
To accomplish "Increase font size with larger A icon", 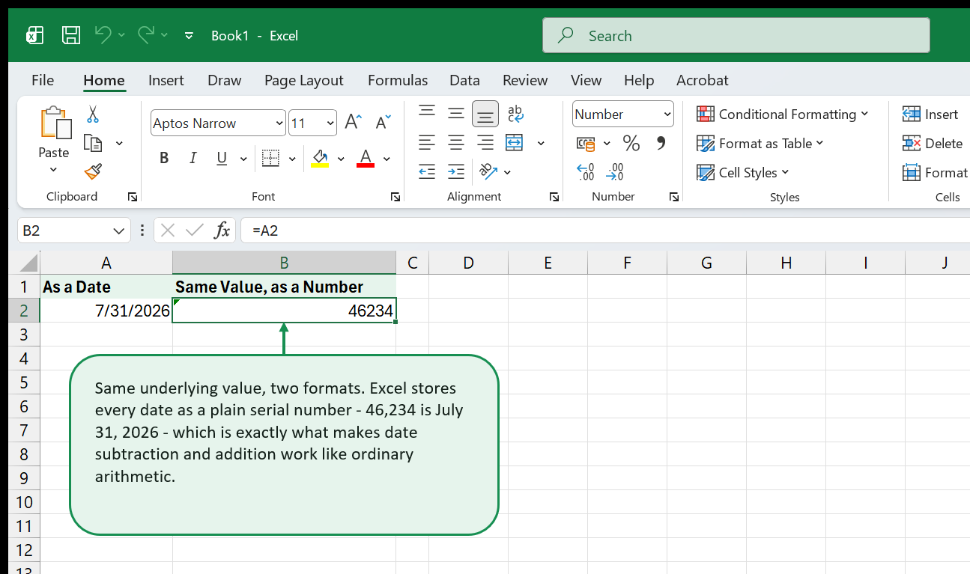I will (x=354, y=123).
